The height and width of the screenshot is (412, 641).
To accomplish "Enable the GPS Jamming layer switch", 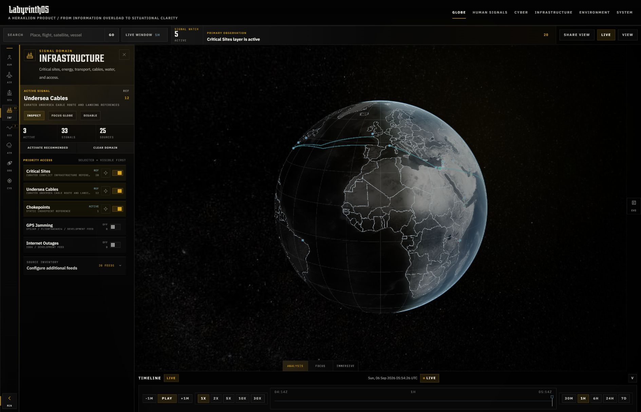I will [115, 227].
